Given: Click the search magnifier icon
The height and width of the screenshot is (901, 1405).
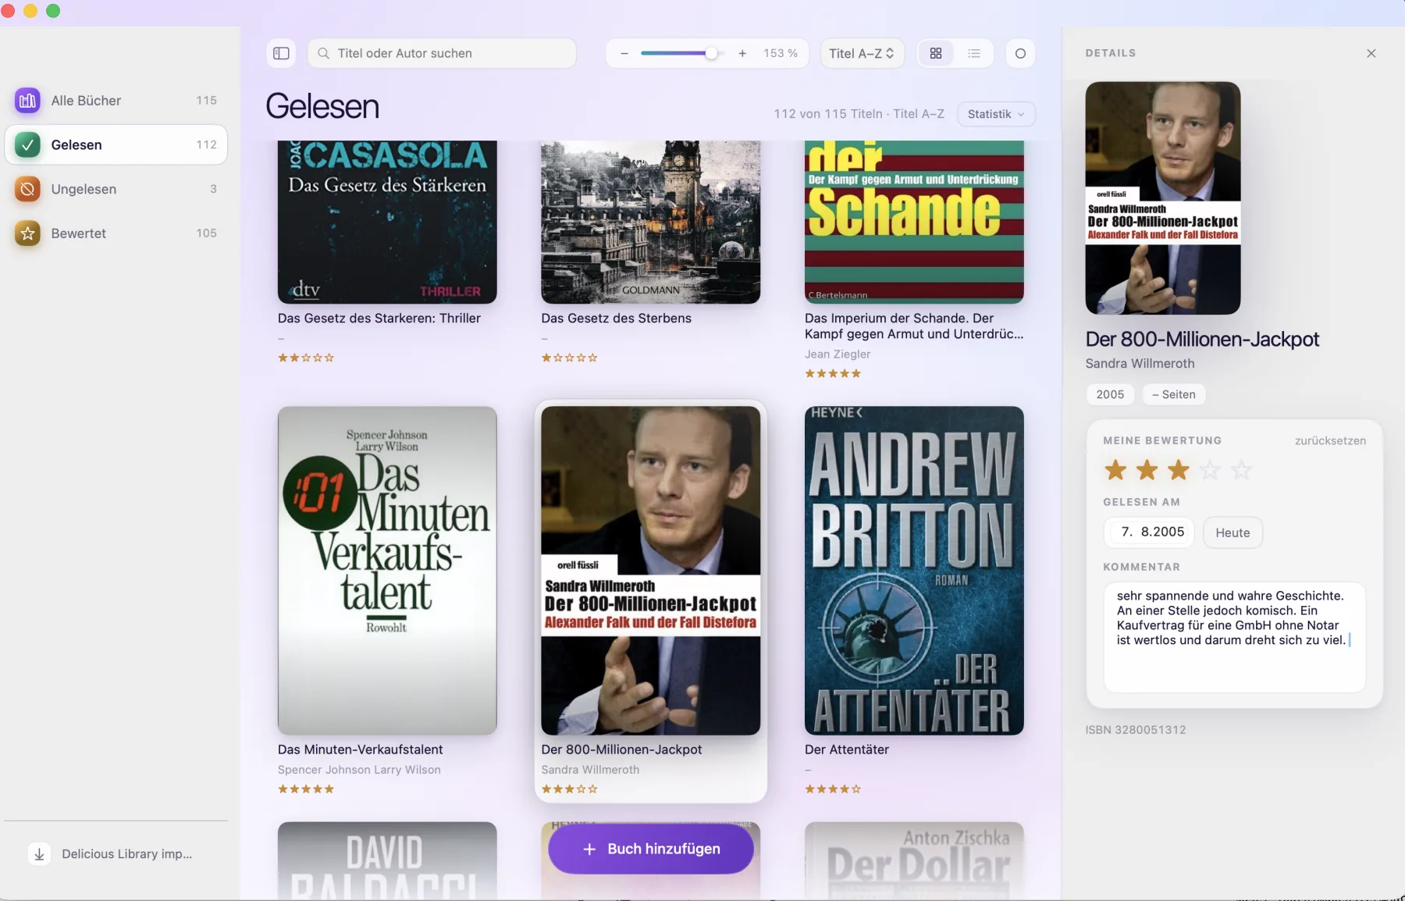Looking at the screenshot, I should point(323,53).
